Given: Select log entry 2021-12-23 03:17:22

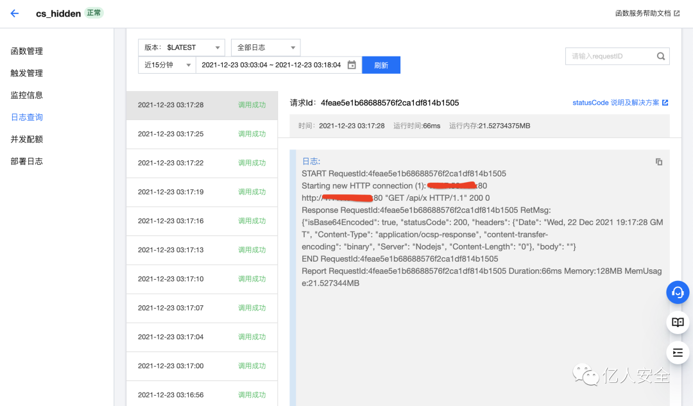Looking at the screenshot, I should coord(202,163).
